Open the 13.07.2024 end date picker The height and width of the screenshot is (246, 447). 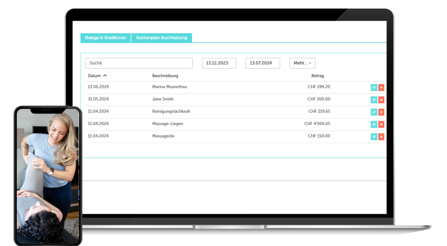(262, 63)
